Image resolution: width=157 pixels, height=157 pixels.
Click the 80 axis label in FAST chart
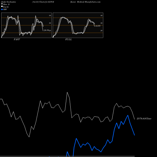[x=50, y=15]
